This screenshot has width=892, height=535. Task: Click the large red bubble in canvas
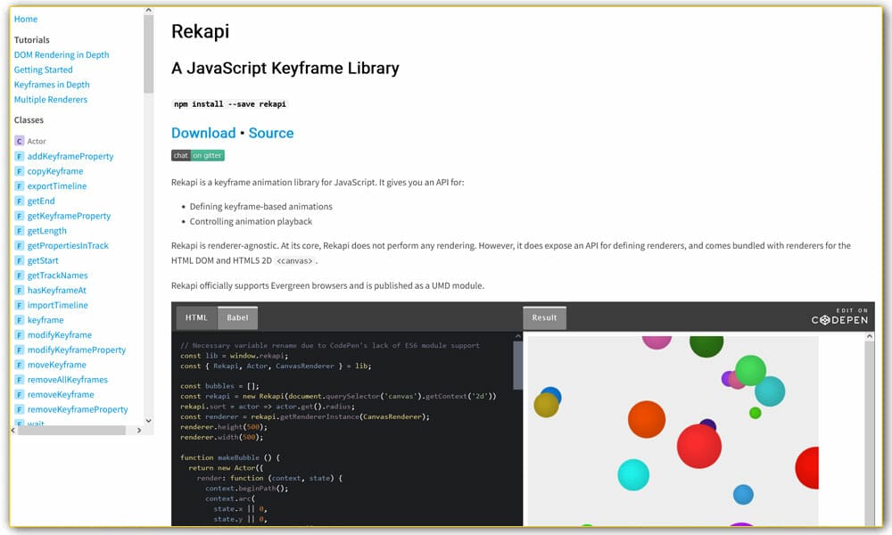coord(698,446)
